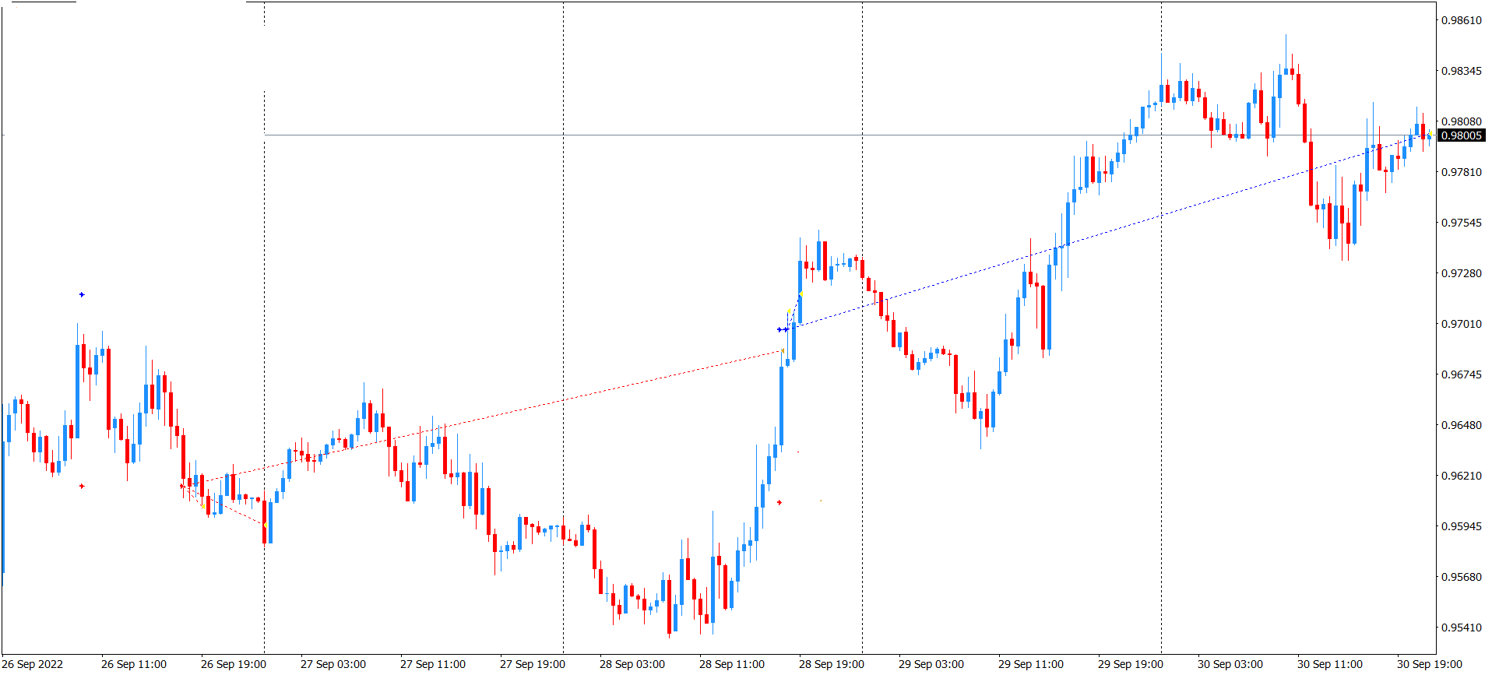Screen dimensions: 1492x675
Task: Click the 0.95945 price axis label
Action: 1462,526
